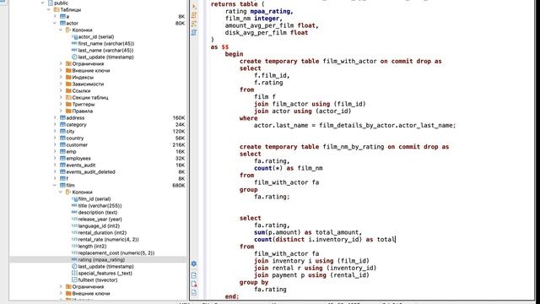Collapse Колонки under the actor table
The width and height of the screenshot is (540, 304).
(x=61, y=30)
